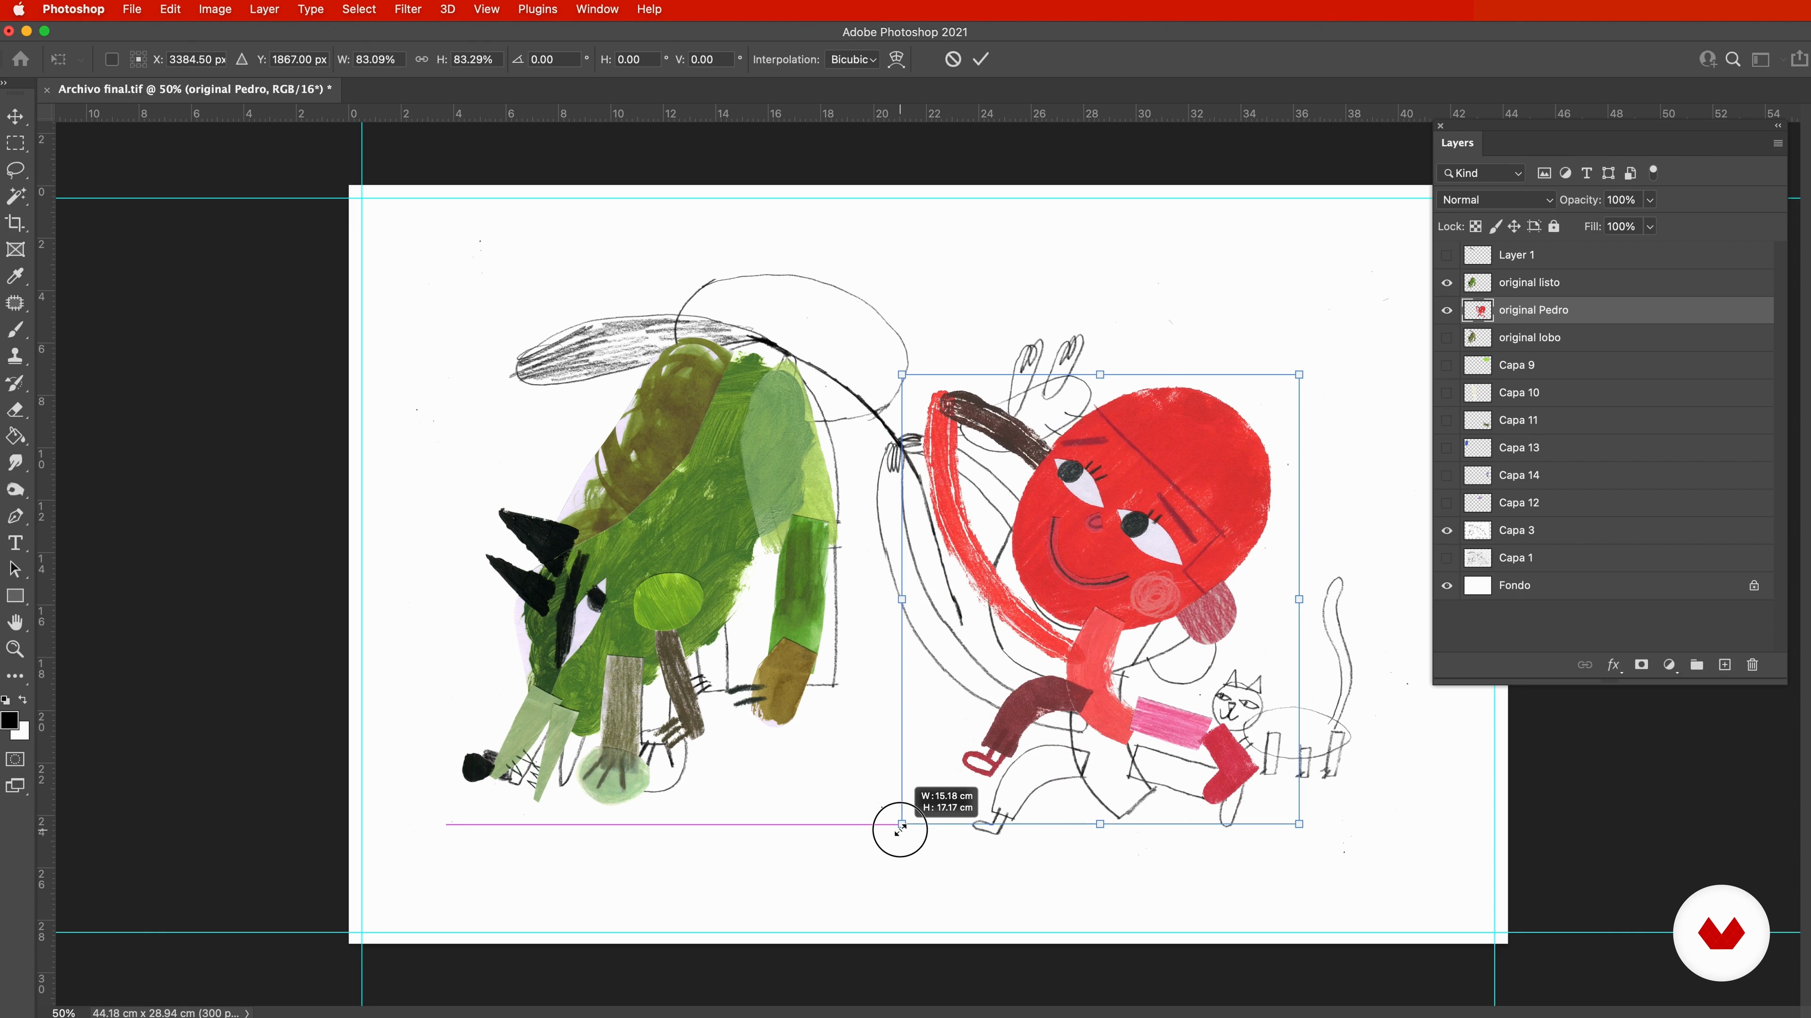Open the Filter menu
Screen dimensions: 1811x1018
coord(408,9)
